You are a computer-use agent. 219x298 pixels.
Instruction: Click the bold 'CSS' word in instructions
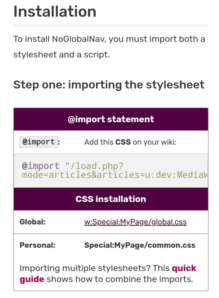[123, 142]
